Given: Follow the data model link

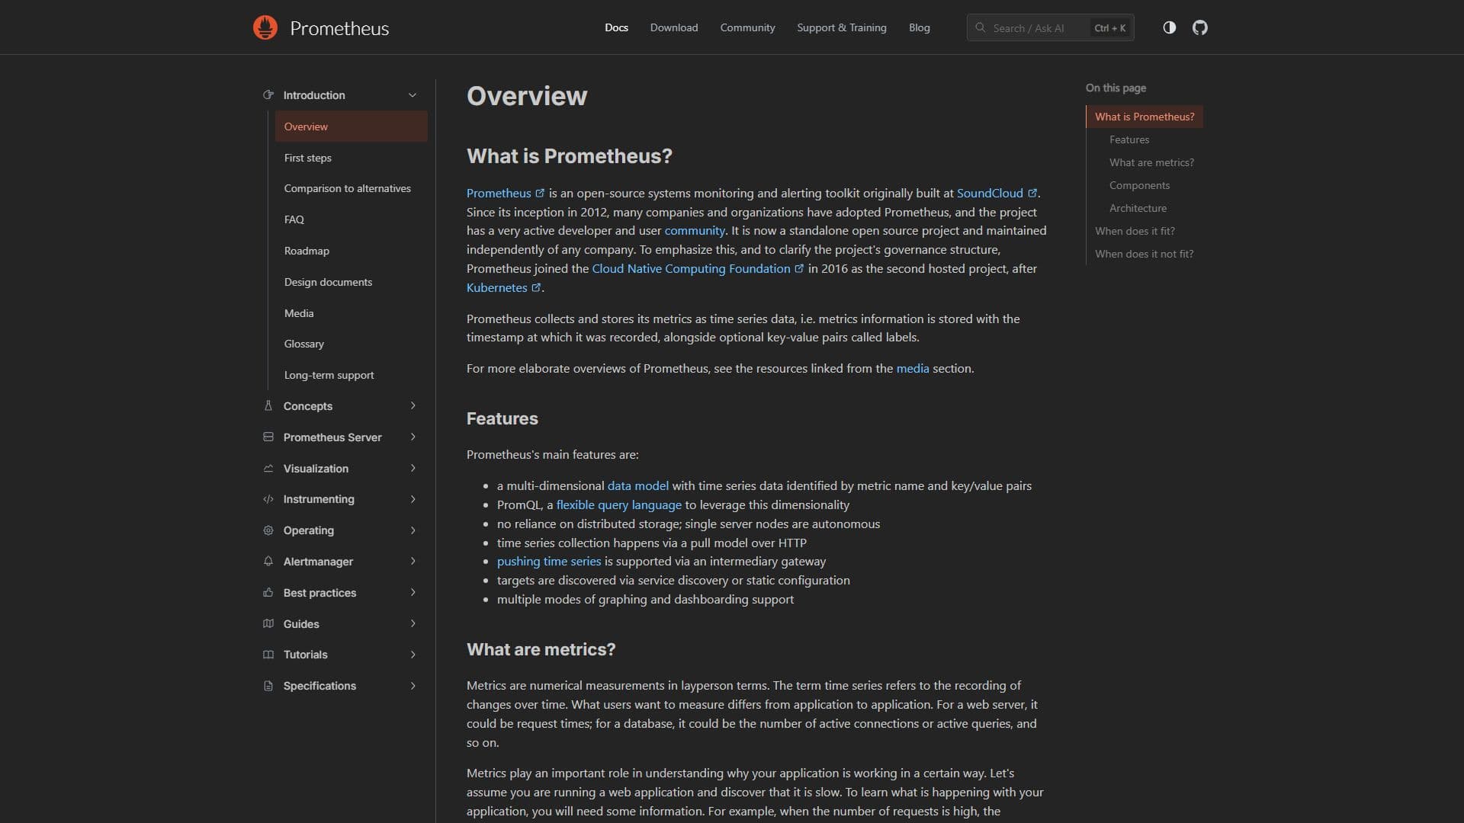Looking at the screenshot, I should pos(637,486).
